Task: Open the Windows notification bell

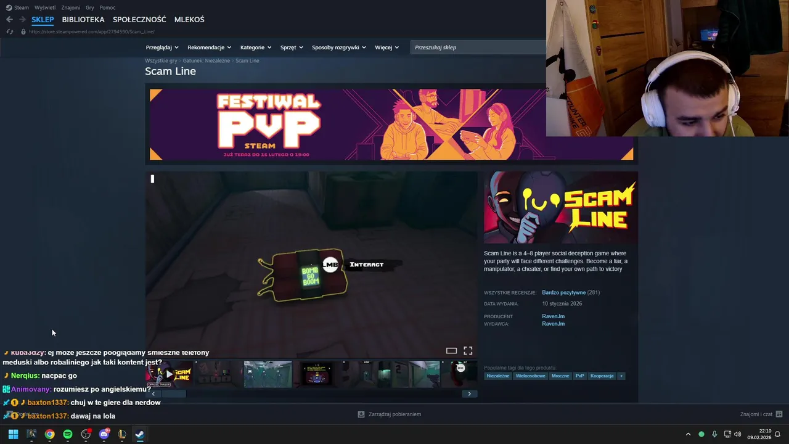Action: click(x=777, y=434)
